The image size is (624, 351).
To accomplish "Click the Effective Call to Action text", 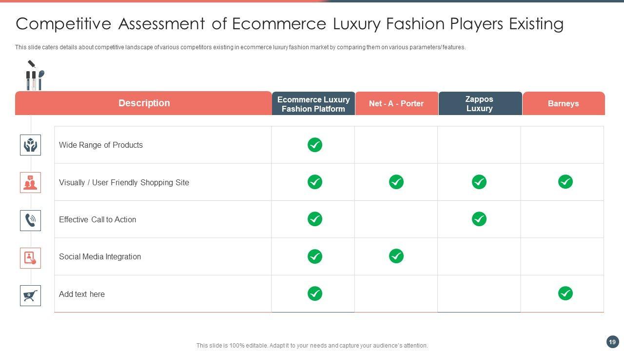I will (97, 219).
